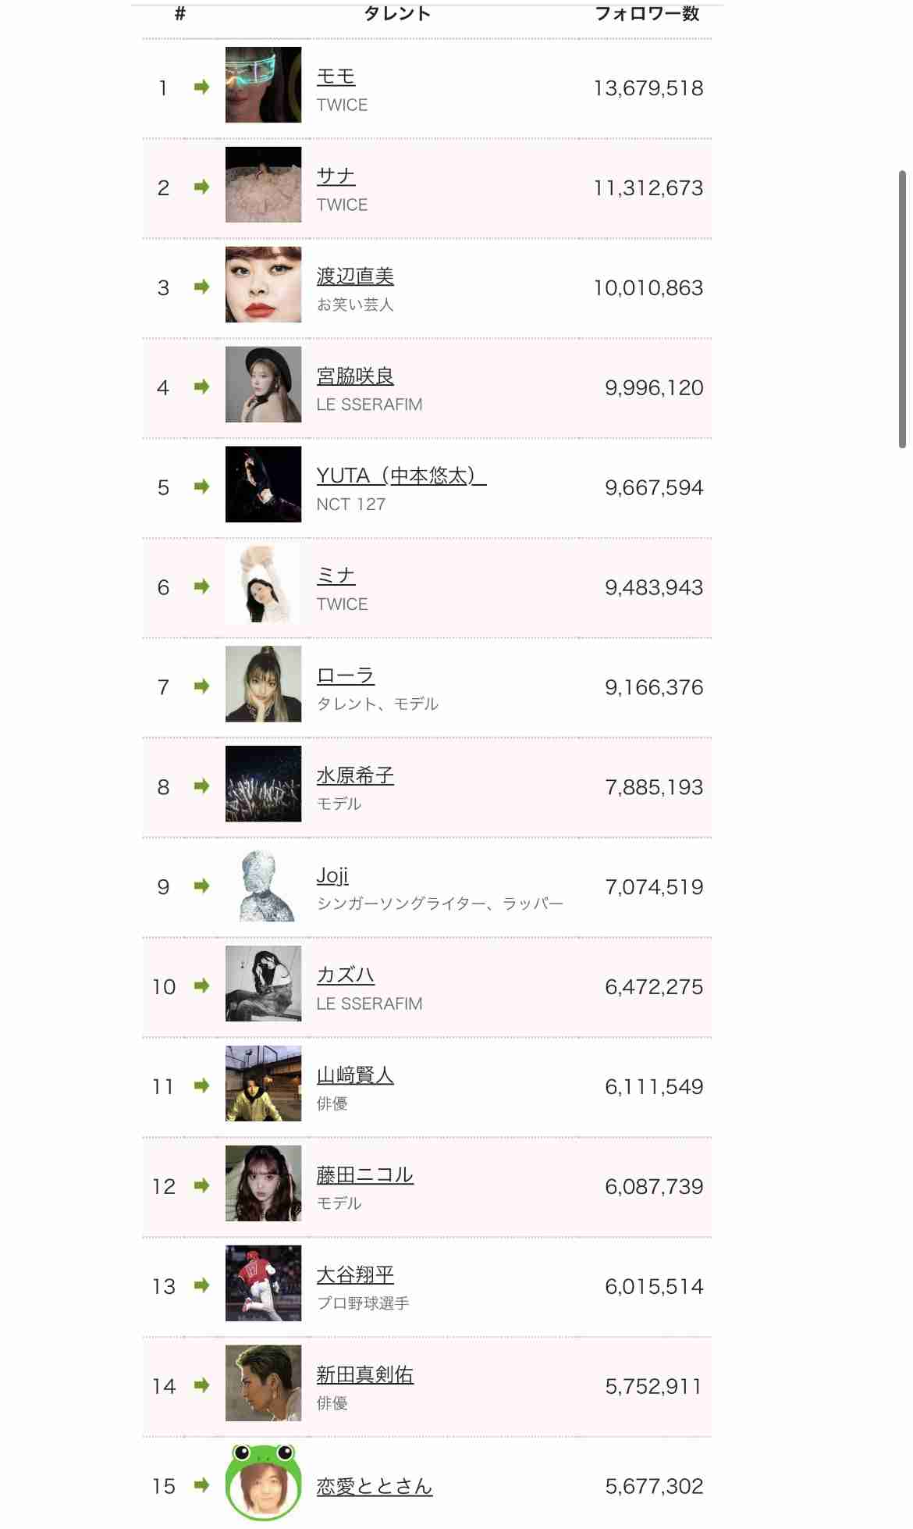Open 渡辺直美's profile photo thumbnail
The height and width of the screenshot is (1529, 913).
(x=263, y=284)
